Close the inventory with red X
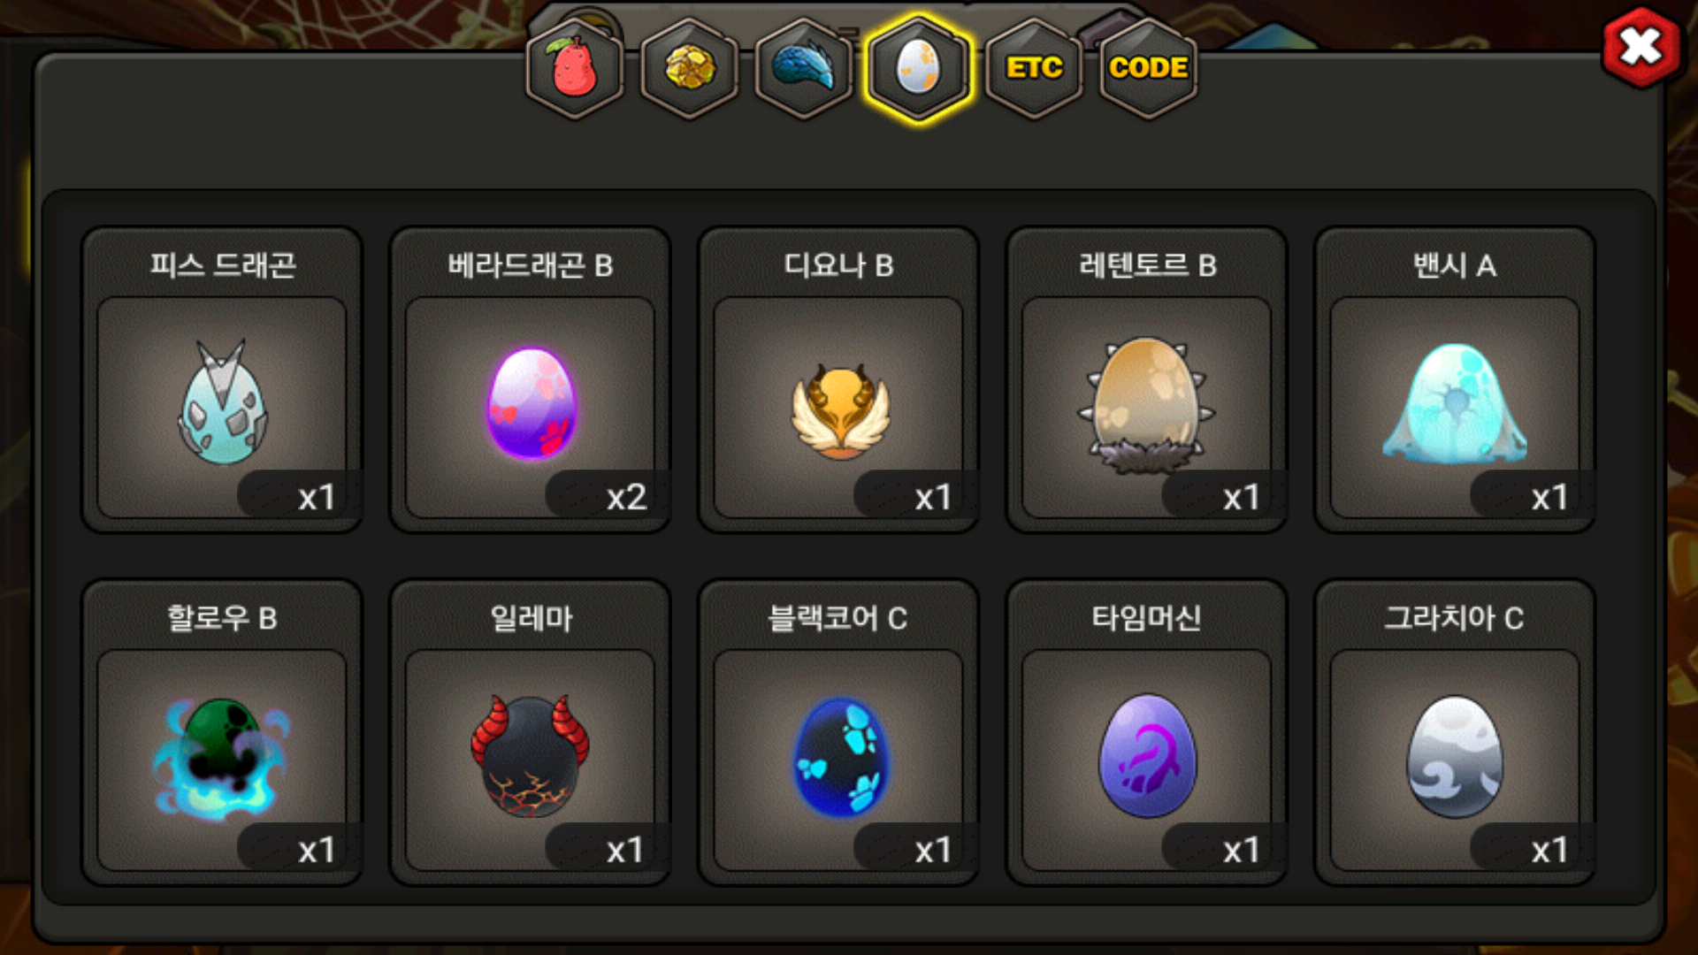Image resolution: width=1698 pixels, height=955 pixels. 1641,47
